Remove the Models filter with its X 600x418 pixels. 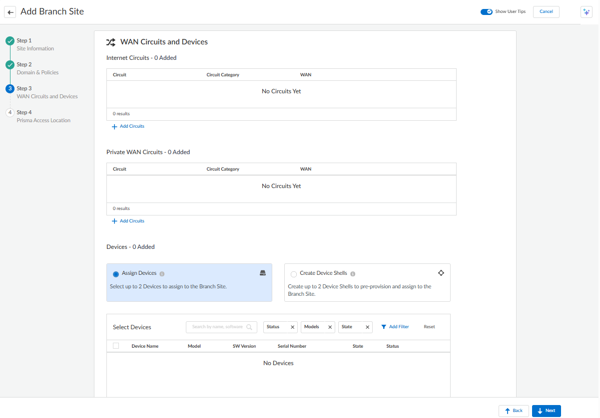pos(330,327)
